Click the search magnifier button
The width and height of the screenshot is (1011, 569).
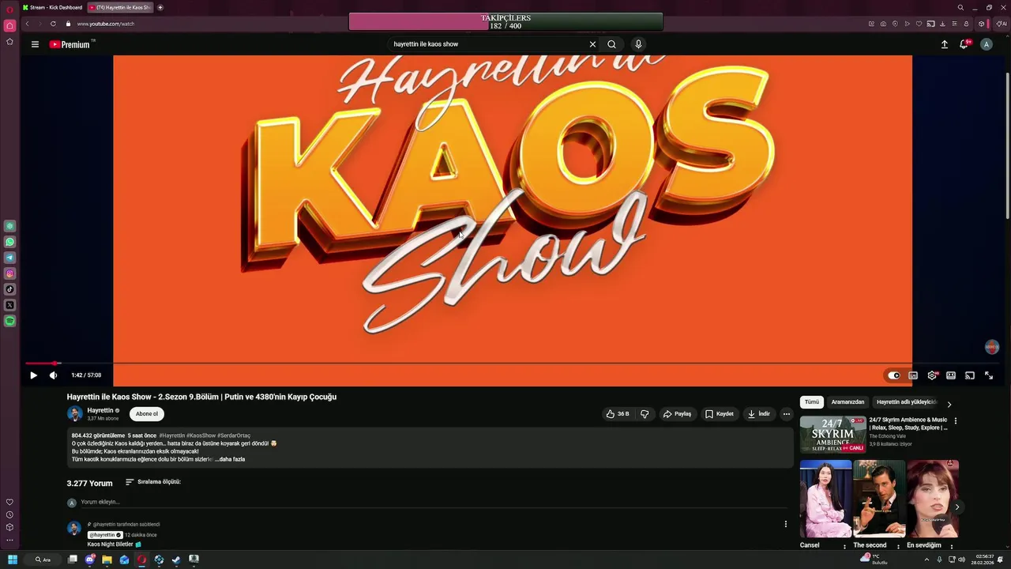(x=611, y=44)
